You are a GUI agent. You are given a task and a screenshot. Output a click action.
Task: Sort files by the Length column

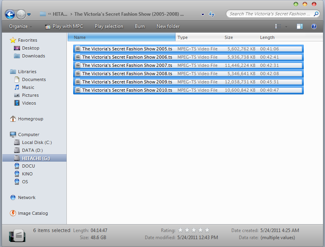(x=281, y=37)
